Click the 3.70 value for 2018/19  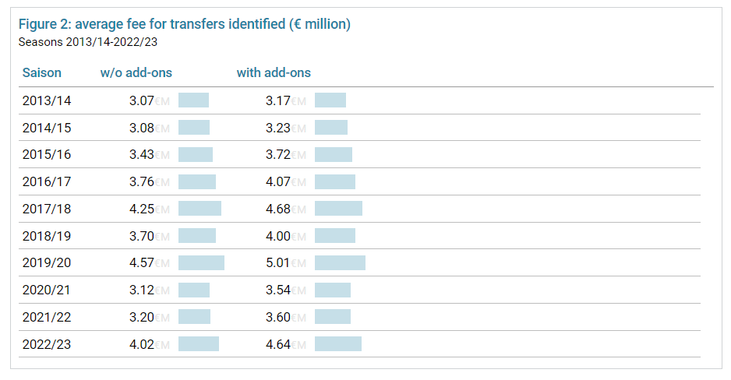(x=142, y=236)
